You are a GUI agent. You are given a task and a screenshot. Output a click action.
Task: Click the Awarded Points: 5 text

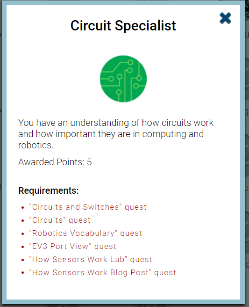55,162
